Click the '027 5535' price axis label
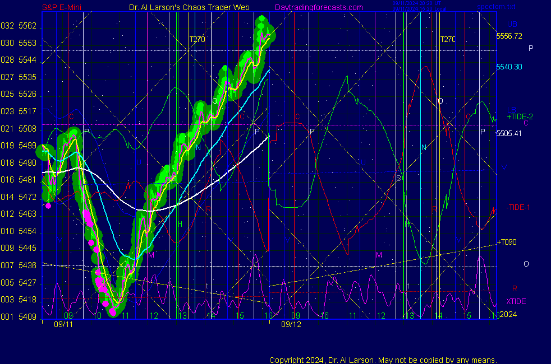Image resolution: width=551 pixels, height=364 pixels. pyautogui.click(x=19, y=77)
